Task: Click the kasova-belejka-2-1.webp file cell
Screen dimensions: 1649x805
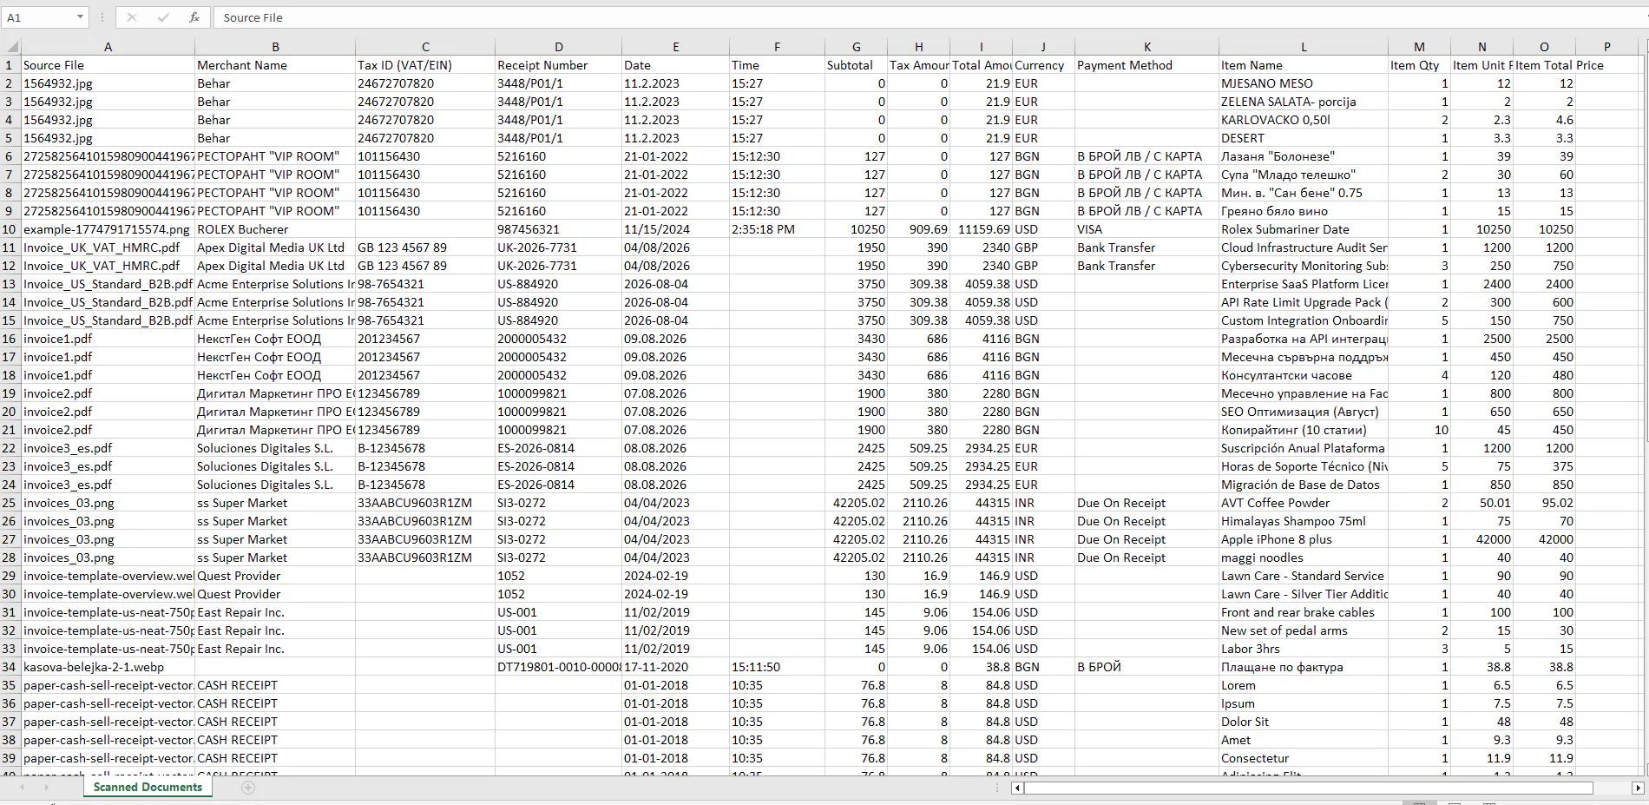Action: (x=108, y=667)
